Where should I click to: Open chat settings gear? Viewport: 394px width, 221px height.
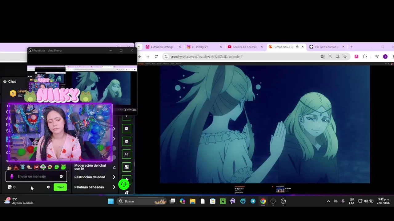click(48, 187)
